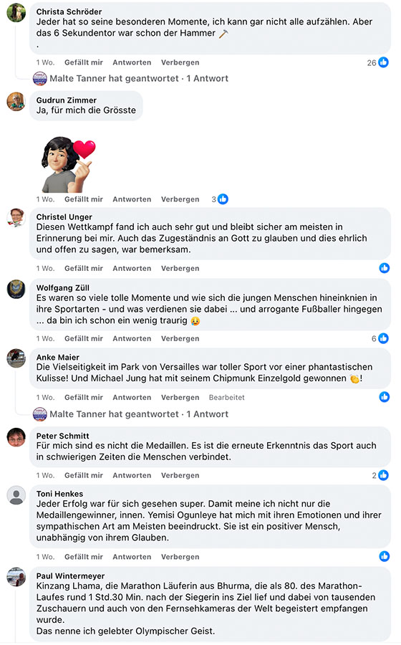Like Christel Unger's comment with Gefällt mir
This screenshot has width=401, height=645.
[83, 268]
